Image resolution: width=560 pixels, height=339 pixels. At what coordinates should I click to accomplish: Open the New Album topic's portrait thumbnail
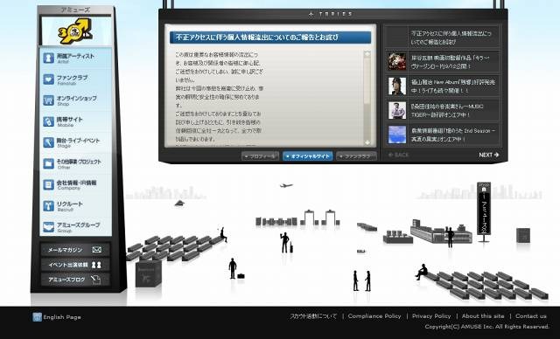tap(397, 86)
